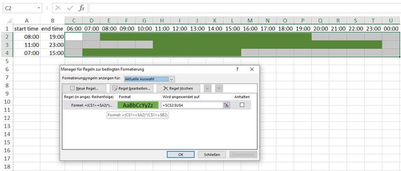This screenshot has height=171, width=401.
Task: Click the Regel bearbeiten button
Action: 131,89
